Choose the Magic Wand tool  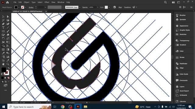[3, 20]
